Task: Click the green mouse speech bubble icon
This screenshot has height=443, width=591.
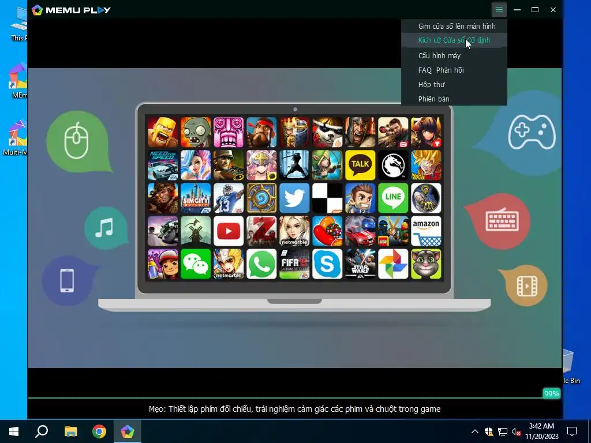Action: pos(78,141)
